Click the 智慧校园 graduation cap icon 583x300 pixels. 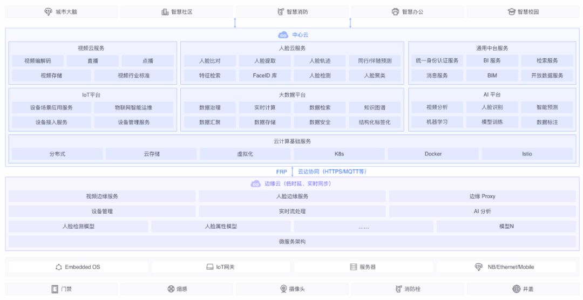[512, 12]
